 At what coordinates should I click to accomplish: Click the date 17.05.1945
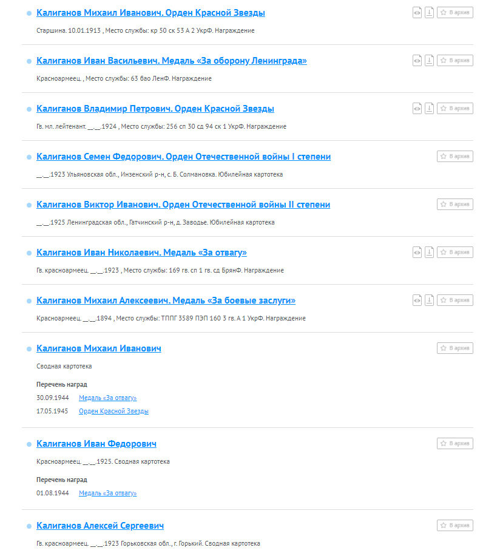coord(52,411)
